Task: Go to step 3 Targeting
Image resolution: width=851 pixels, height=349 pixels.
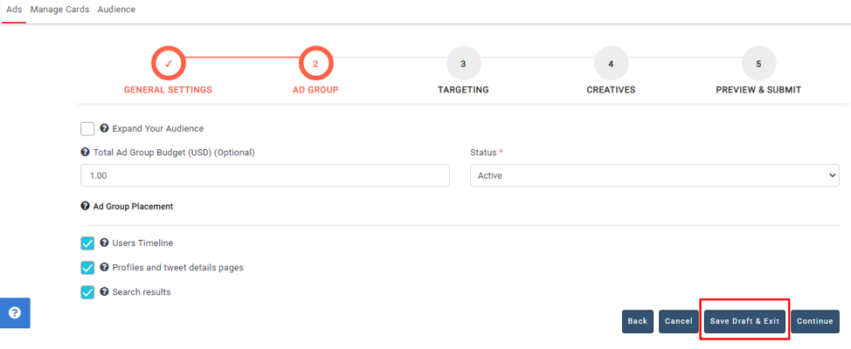Action: coord(463,64)
